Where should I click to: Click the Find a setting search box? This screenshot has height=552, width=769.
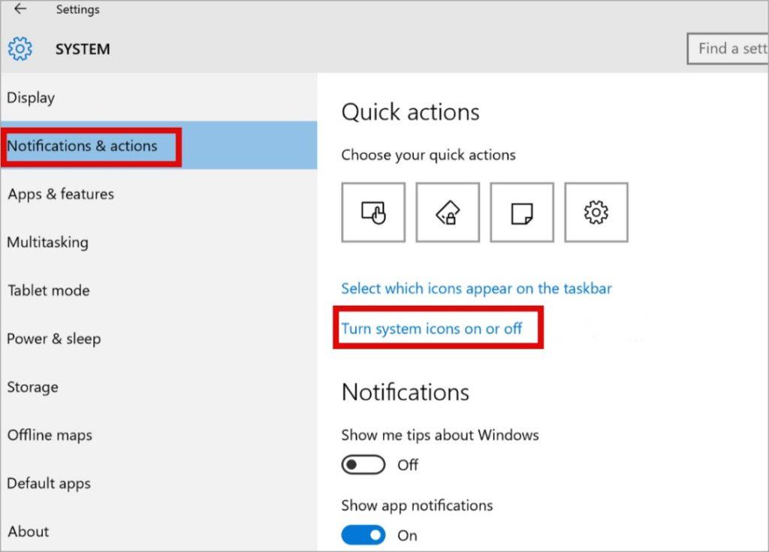click(x=727, y=49)
